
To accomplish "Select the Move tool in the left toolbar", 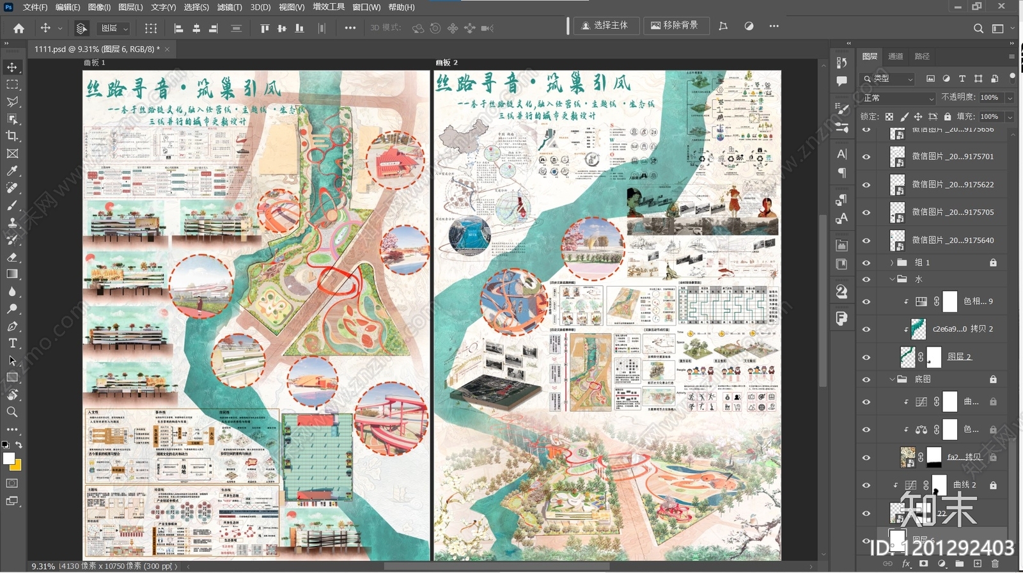I will tap(12, 67).
